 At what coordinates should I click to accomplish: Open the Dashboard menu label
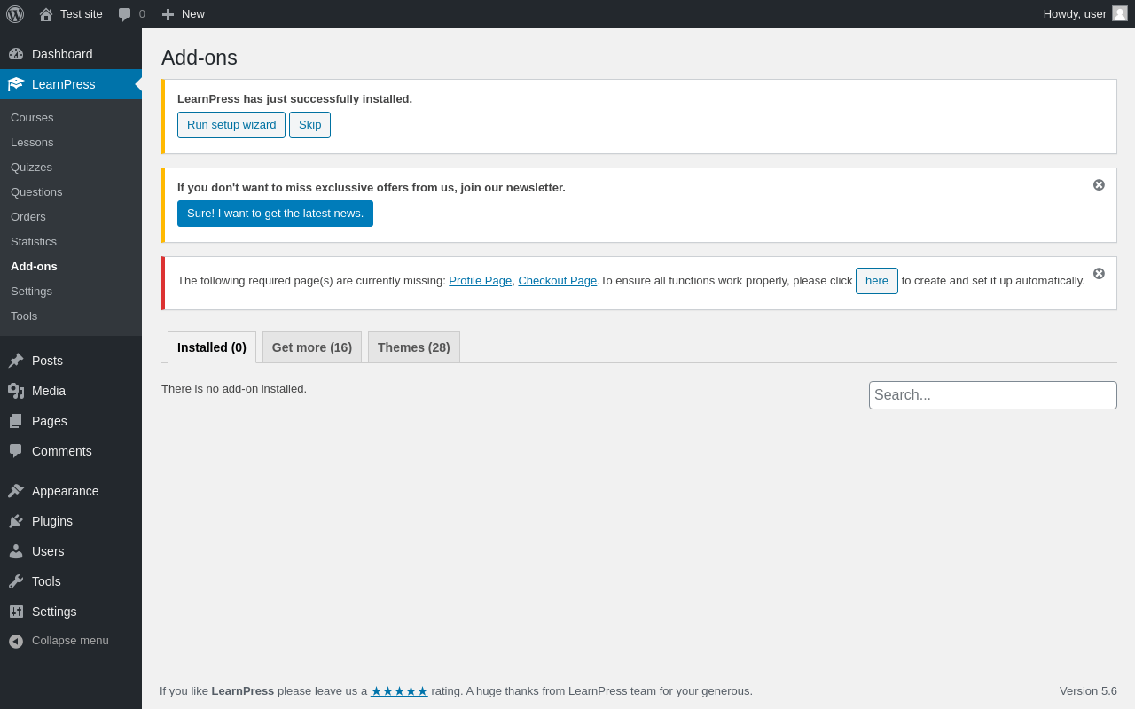pos(62,54)
